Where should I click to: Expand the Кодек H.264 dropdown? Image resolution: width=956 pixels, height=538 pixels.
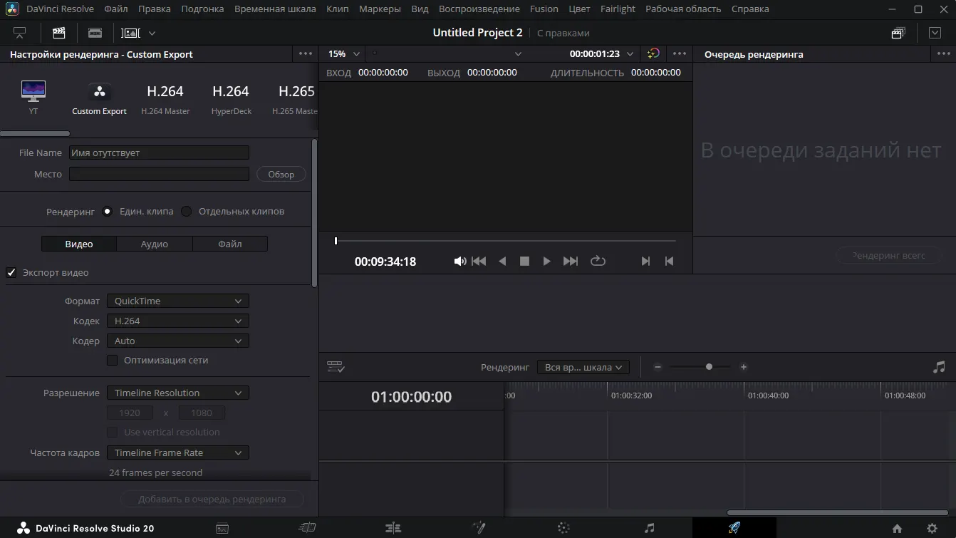pyautogui.click(x=177, y=321)
